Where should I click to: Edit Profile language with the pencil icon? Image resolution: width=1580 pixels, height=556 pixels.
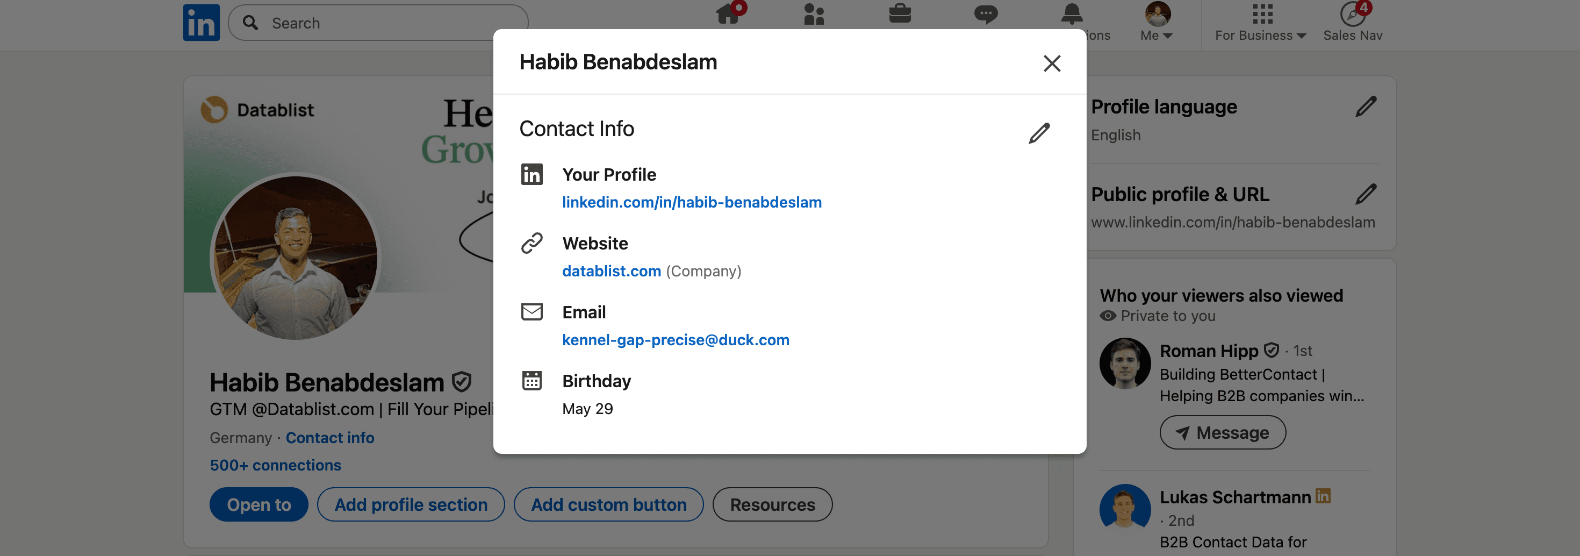coord(1366,107)
